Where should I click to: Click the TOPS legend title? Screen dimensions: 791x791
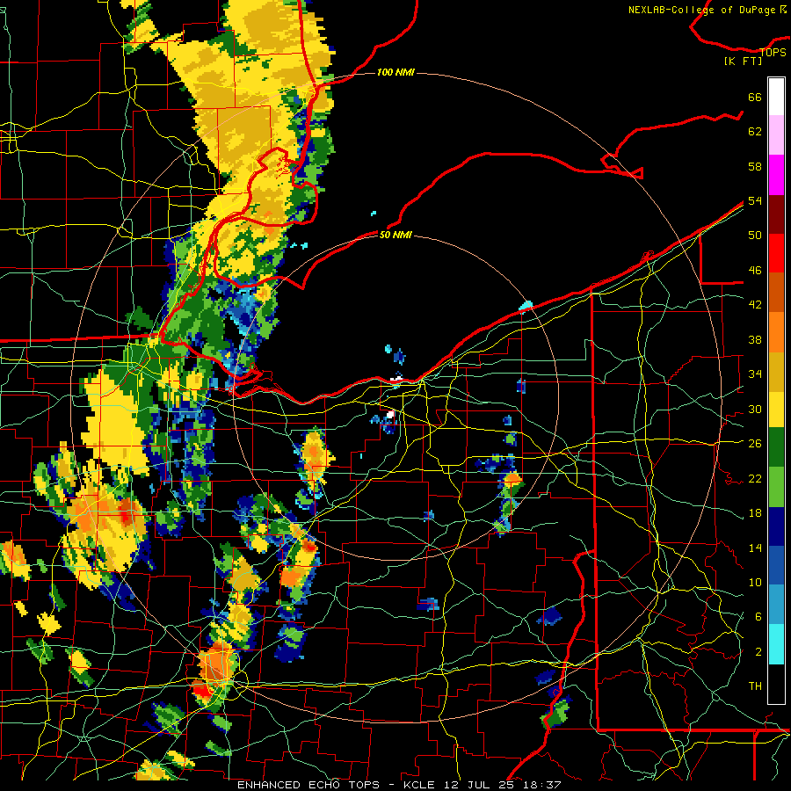773,53
